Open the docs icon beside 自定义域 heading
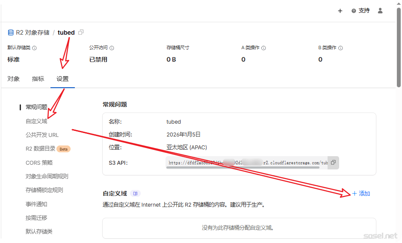The height and width of the screenshot is (243, 402). (135, 194)
